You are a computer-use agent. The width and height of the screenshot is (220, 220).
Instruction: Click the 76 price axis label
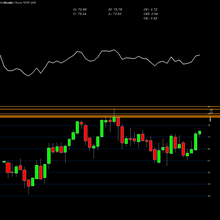pos(209,125)
